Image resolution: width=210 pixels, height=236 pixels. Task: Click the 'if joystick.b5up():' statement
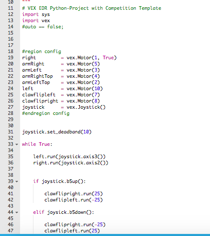coord(60,181)
